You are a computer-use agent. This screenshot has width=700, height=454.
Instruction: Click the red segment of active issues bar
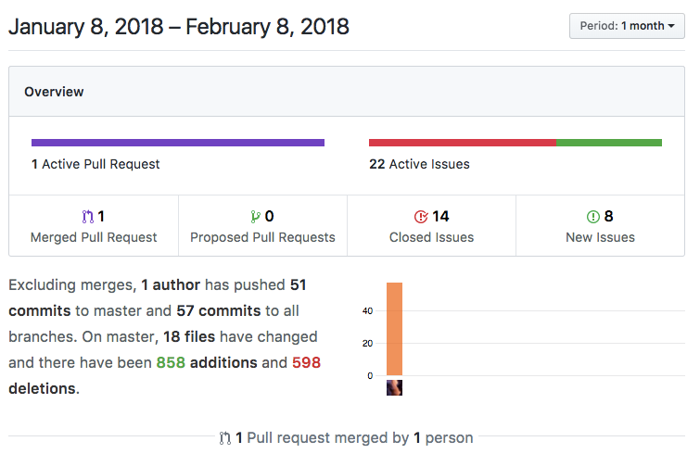tap(463, 143)
